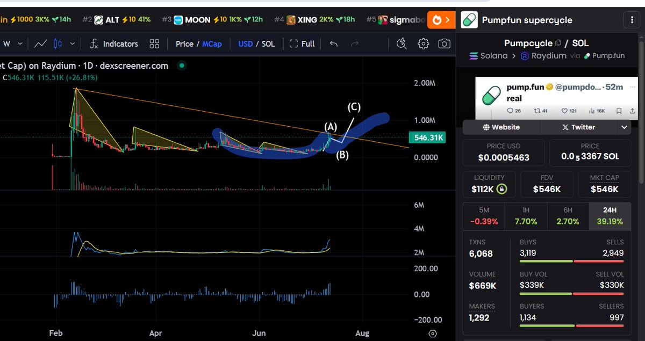Open the Pump.fun source link
Viewport: 645px width, 341px height.
click(604, 55)
